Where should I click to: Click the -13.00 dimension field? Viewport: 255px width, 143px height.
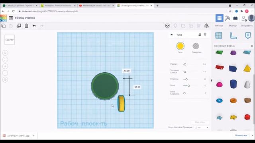pyautogui.click(x=126, y=71)
